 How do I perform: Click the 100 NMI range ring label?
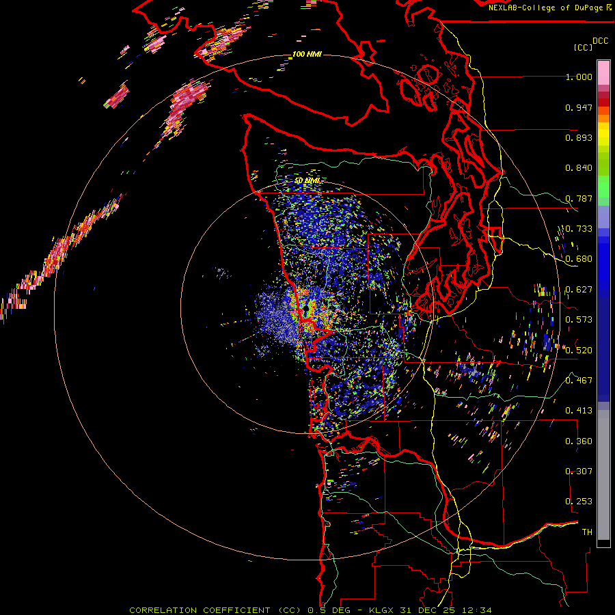click(x=307, y=54)
